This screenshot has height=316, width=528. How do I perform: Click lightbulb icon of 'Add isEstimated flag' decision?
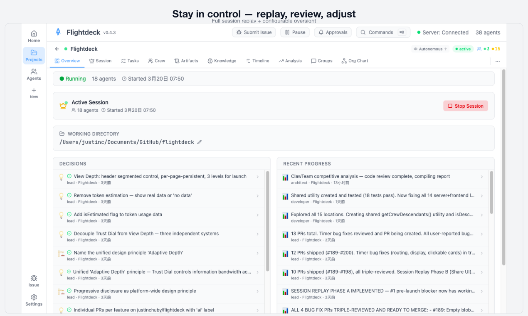pyautogui.click(x=61, y=215)
